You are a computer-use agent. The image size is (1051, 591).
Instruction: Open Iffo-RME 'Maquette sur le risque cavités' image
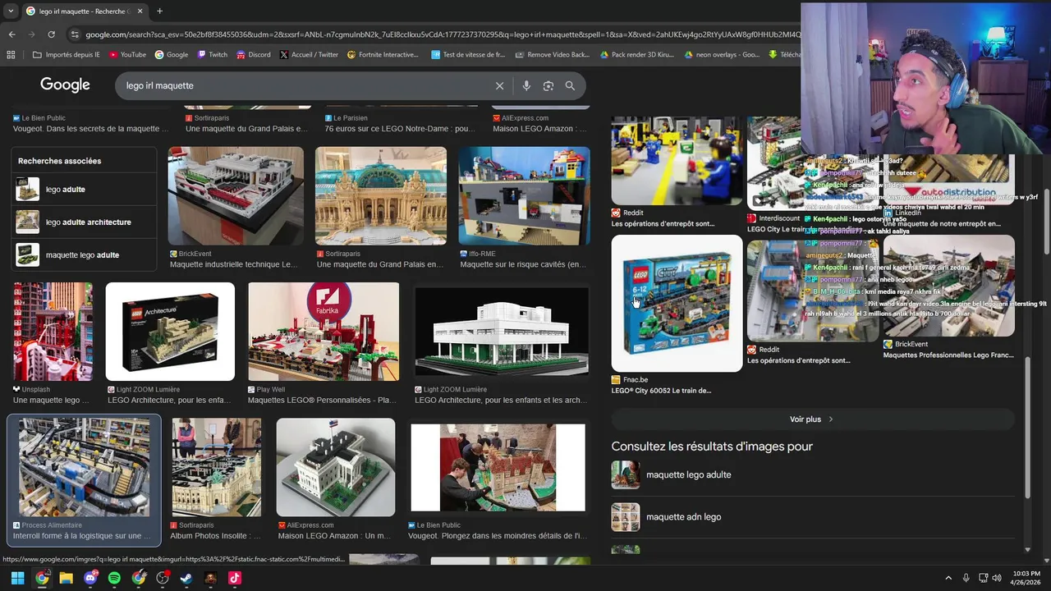click(x=524, y=196)
